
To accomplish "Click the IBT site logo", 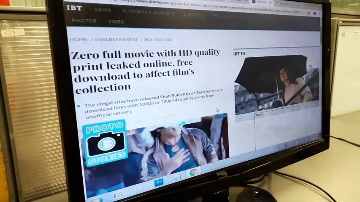I will click(x=74, y=8).
